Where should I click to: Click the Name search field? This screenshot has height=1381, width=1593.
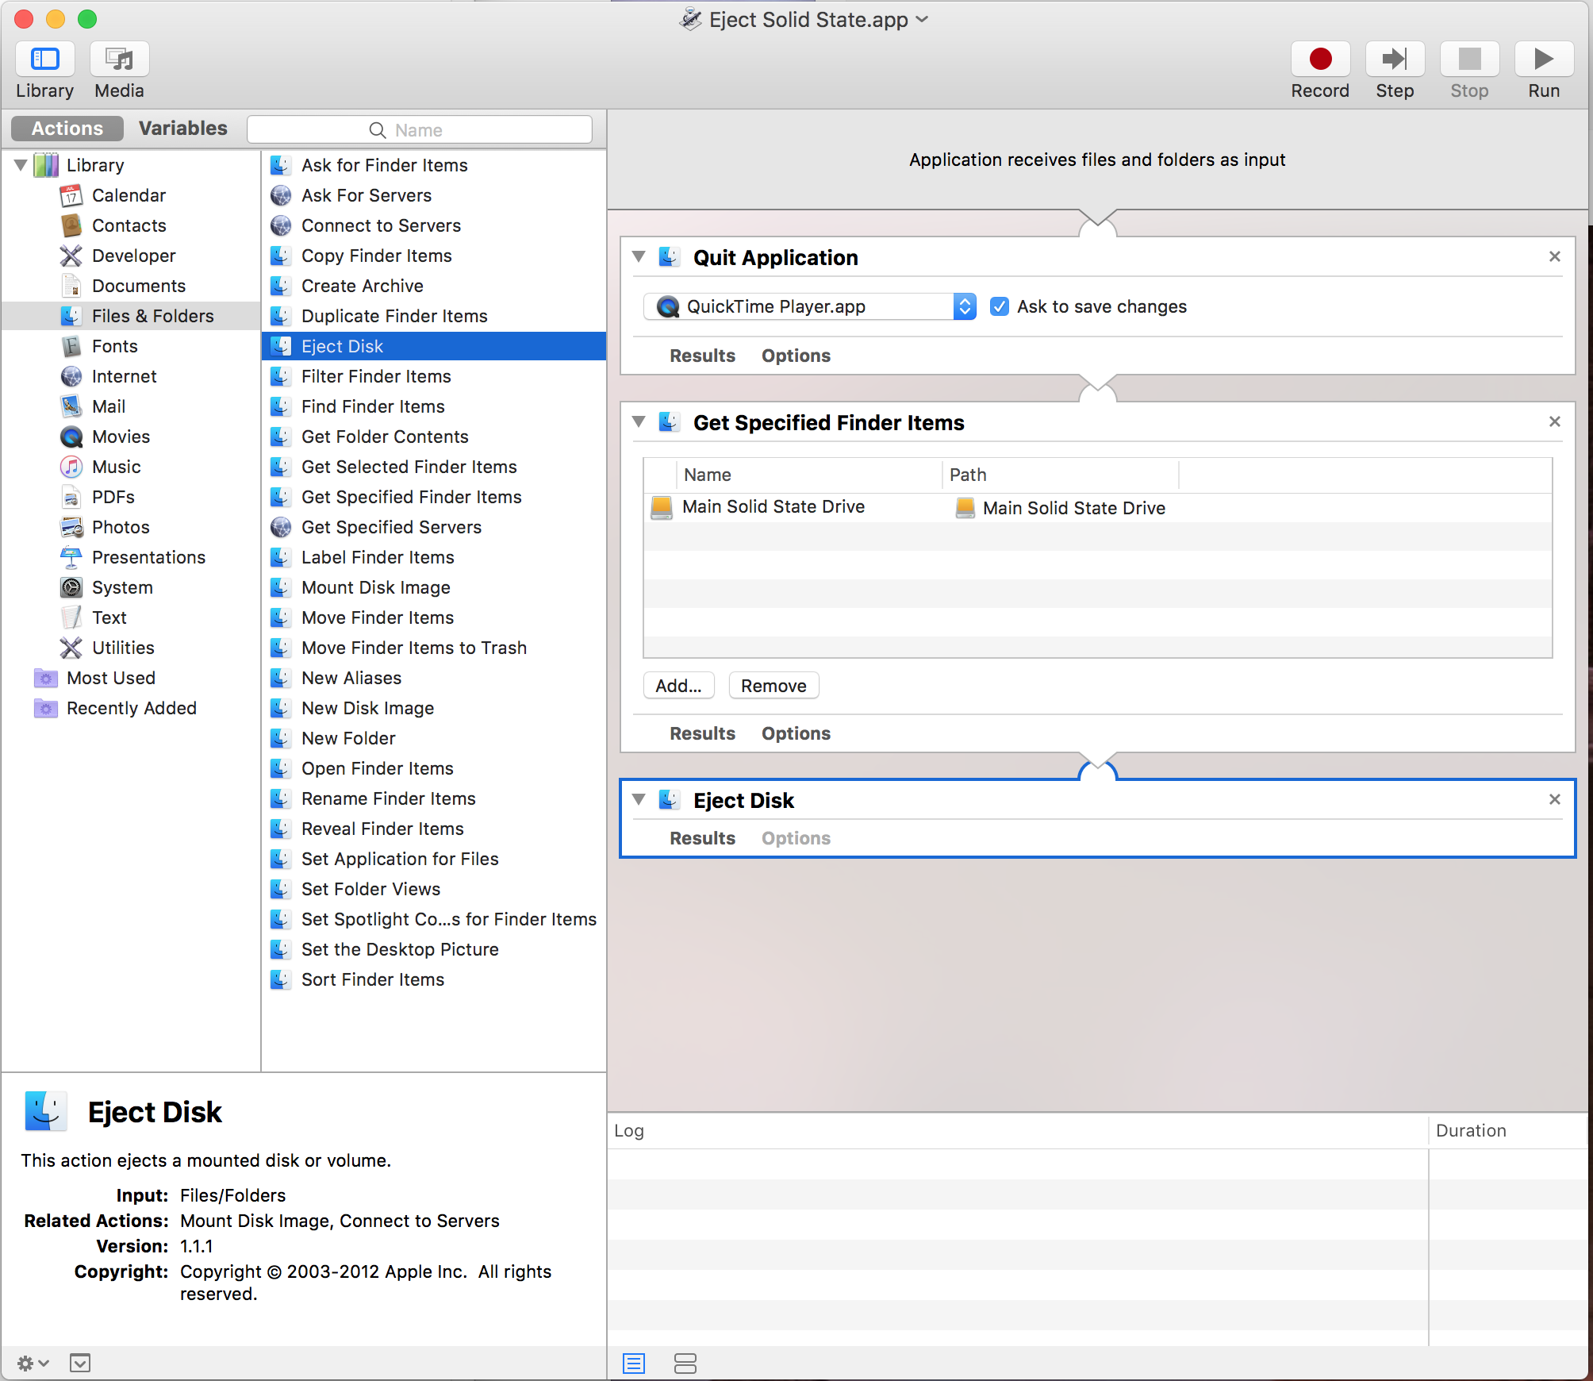click(419, 130)
